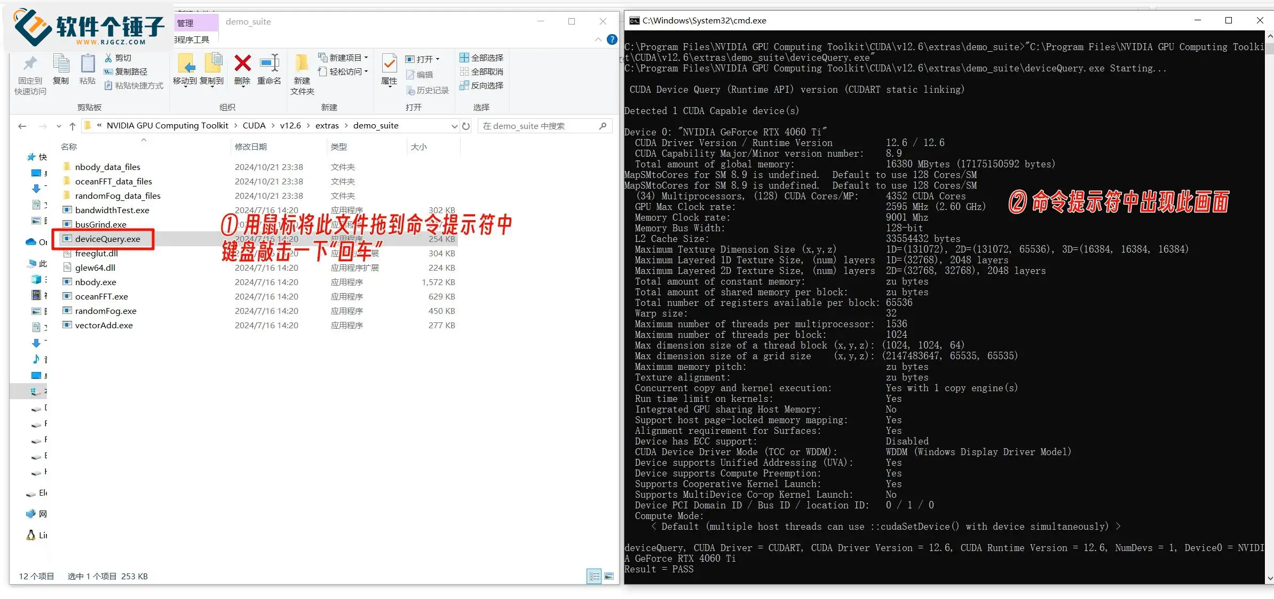Image resolution: width=1274 pixels, height=599 pixels.
Task: Click the CUDA breadcrumb in the address bar
Action: (x=254, y=126)
